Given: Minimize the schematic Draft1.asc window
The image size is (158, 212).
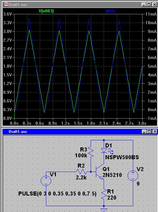Looking at the screenshot, I should pyautogui.click(x=144, y=131).
